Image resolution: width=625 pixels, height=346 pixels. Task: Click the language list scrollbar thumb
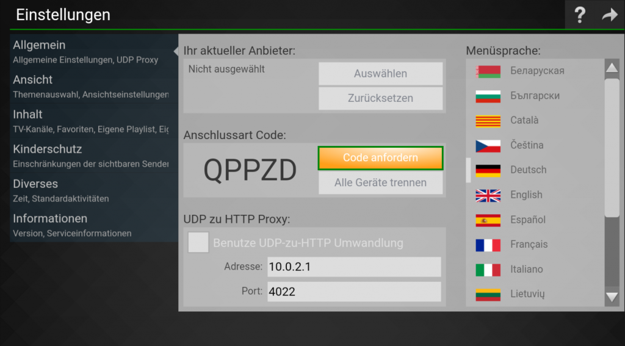612,148
